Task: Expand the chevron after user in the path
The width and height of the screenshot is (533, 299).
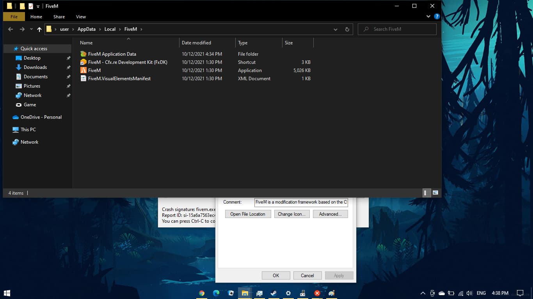Action: click(73, 29)
